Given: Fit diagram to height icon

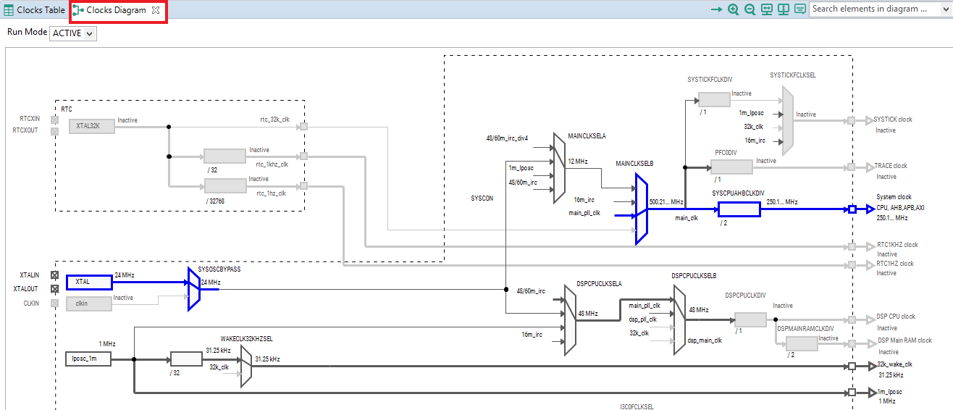Looking at the screenshot, I should pos(783,9).
